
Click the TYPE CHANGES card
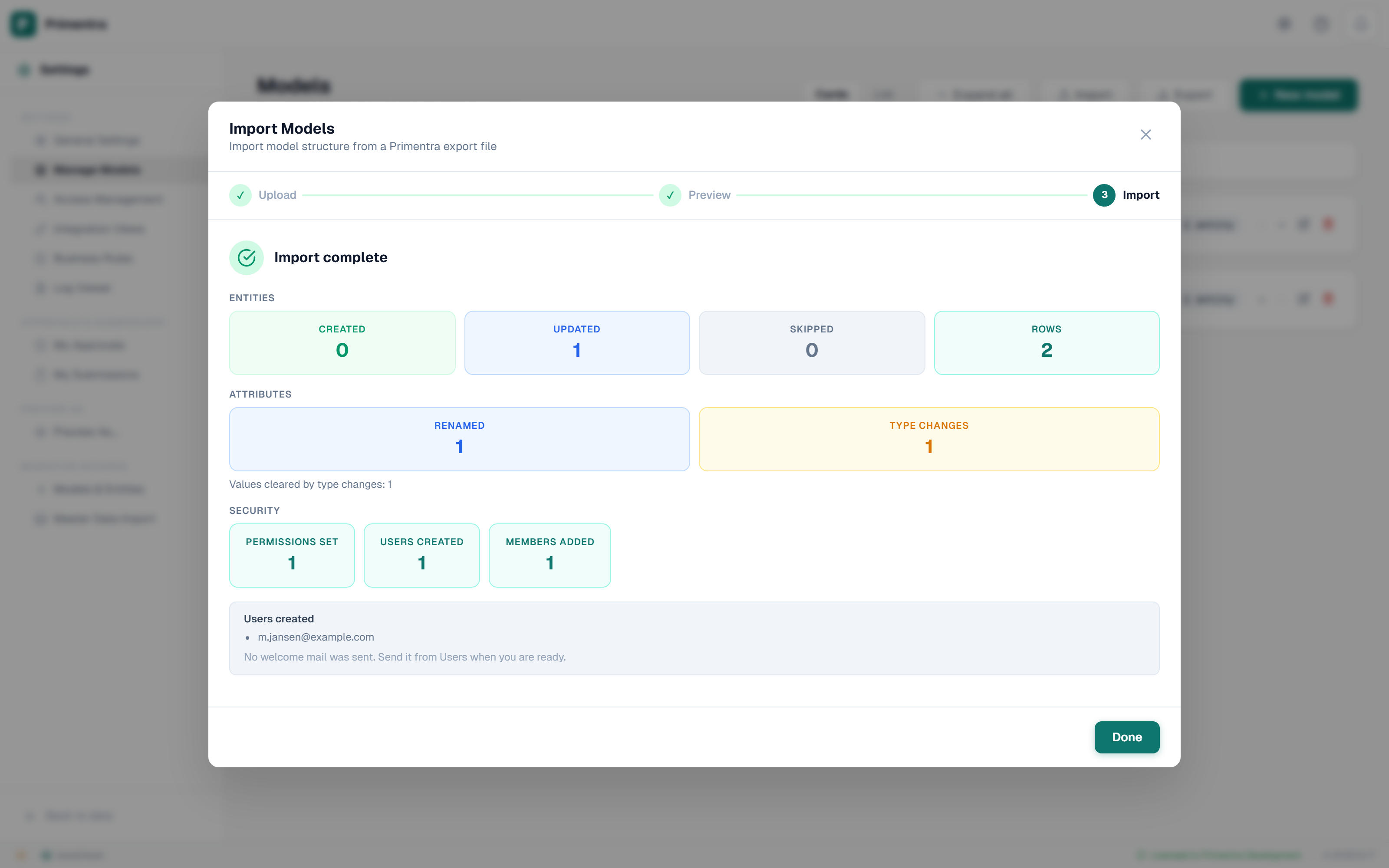929,439
